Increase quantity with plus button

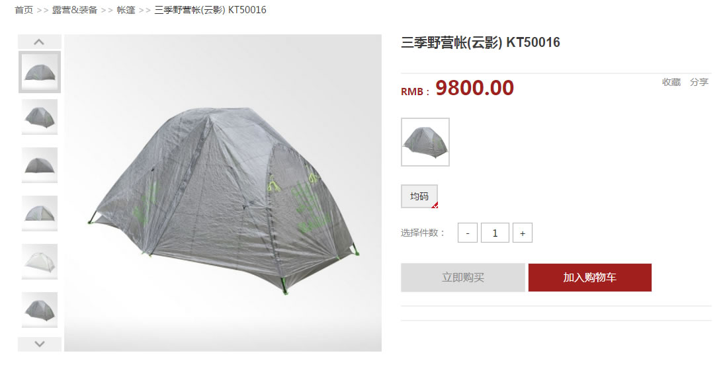coord(523,233)
